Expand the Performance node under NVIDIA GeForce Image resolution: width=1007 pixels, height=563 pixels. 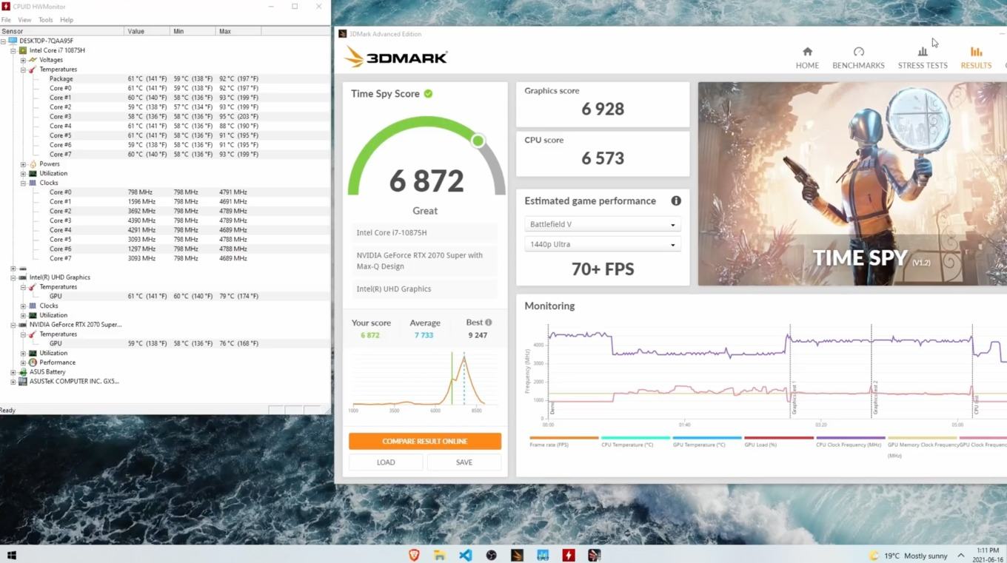[x=23, y=363]
